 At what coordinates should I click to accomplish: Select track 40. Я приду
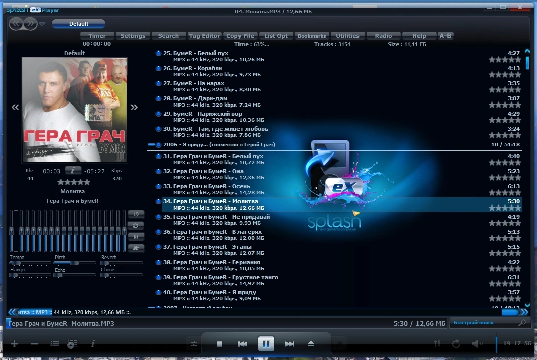tap(338, 295)
